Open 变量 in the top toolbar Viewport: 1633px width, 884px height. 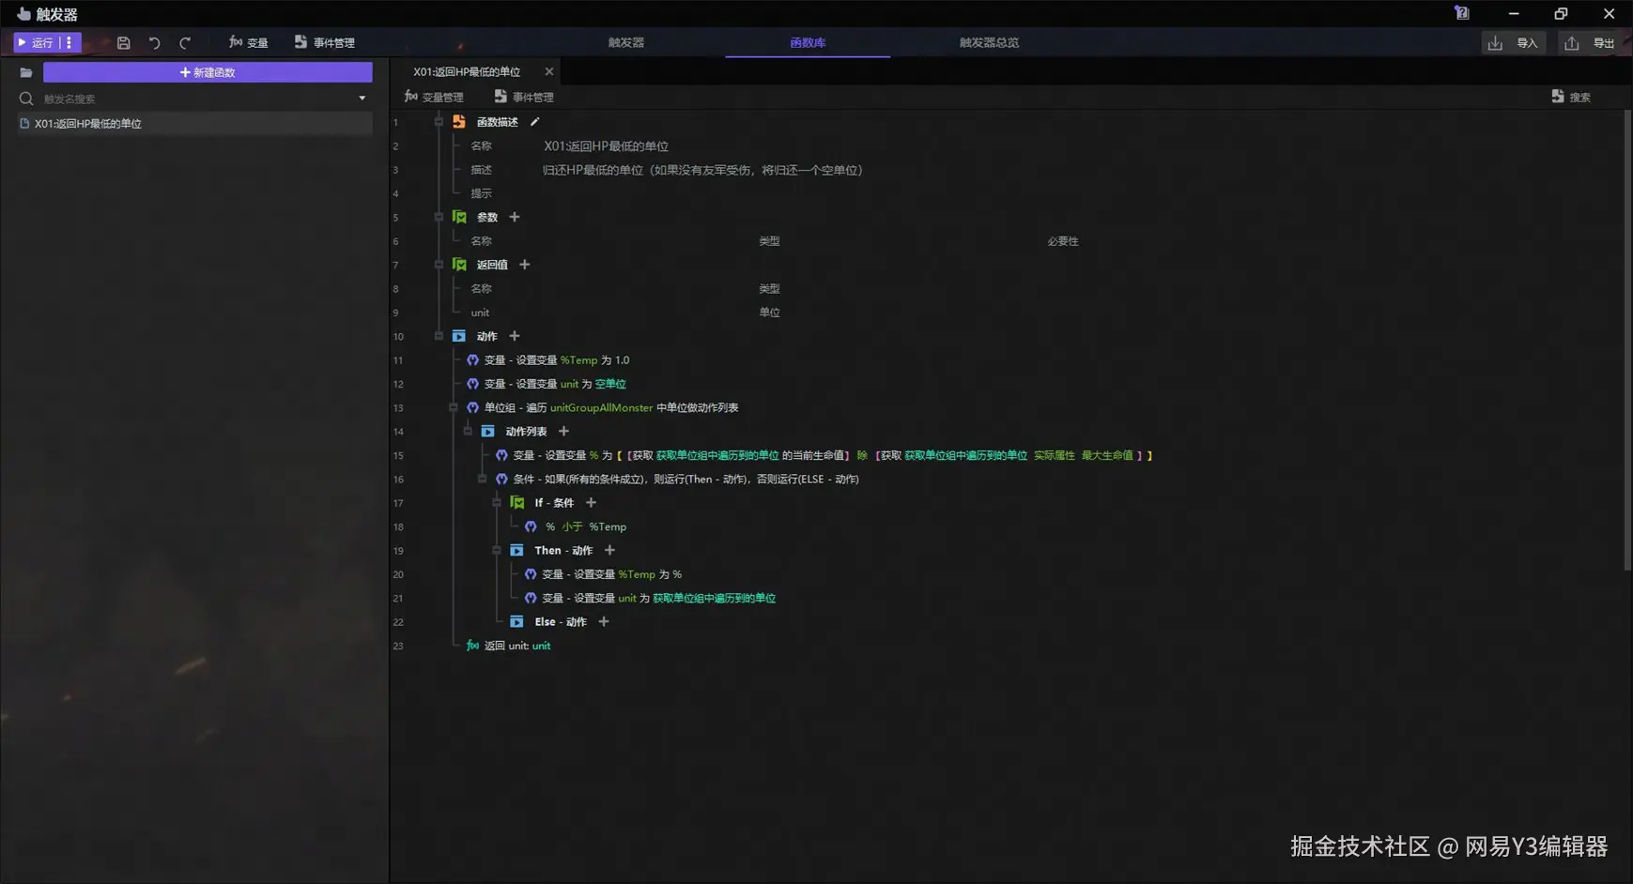pyautogui.click(x=249, y=42)
